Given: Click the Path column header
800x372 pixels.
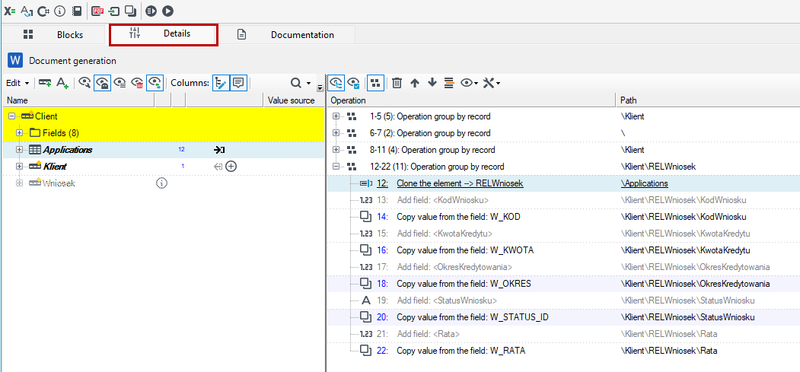Looking at the screenshot, I should (708, 100).
